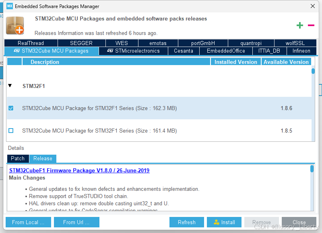
Task: Click the General updates to fix known defects line
Action: pos(114,189)
